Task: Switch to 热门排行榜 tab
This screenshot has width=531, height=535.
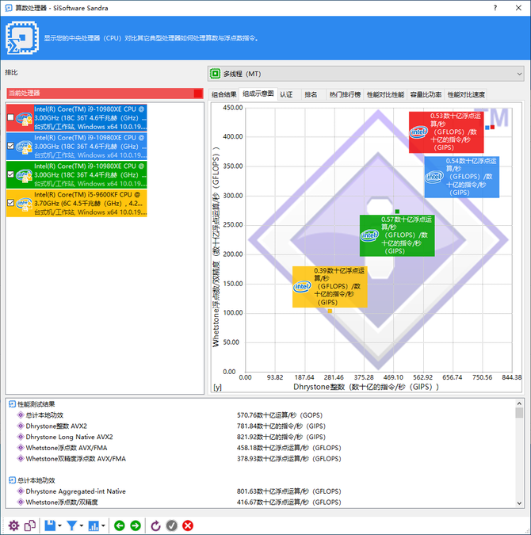Action: click(345, 94)
